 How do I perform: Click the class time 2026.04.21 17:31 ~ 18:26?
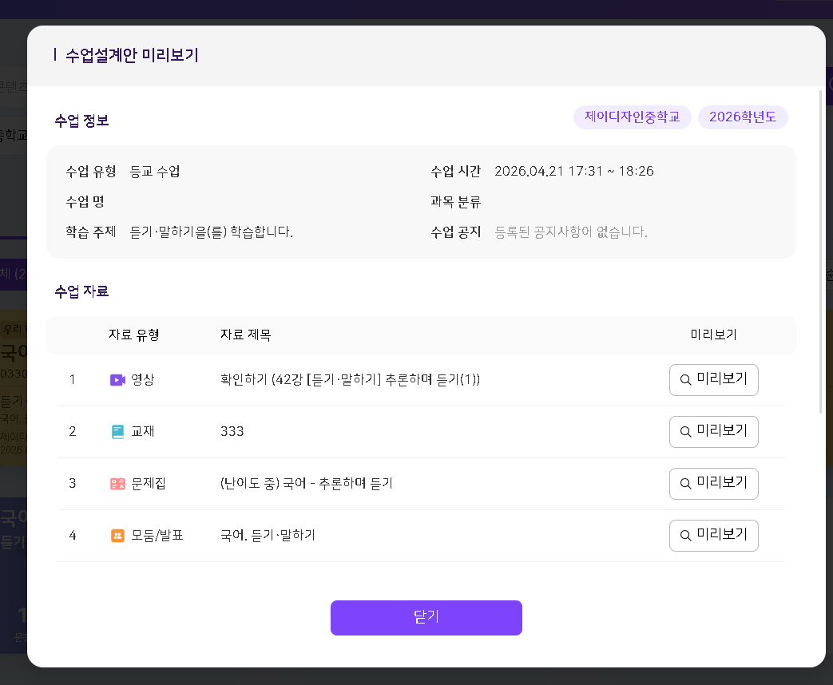point(574,172)
